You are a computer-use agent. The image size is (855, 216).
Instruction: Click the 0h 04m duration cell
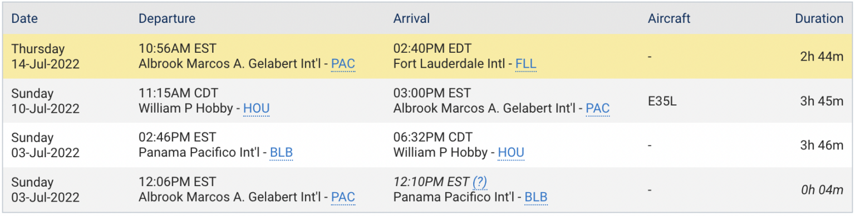pyautogui.click(x=822, y=190)
